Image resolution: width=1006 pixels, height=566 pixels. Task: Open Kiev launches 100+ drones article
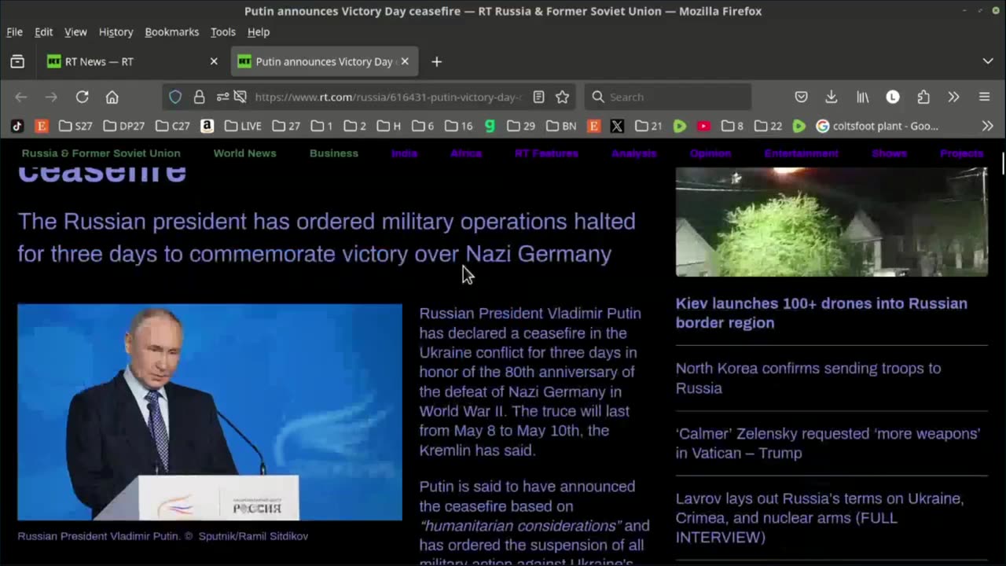[x=821, y=313]
